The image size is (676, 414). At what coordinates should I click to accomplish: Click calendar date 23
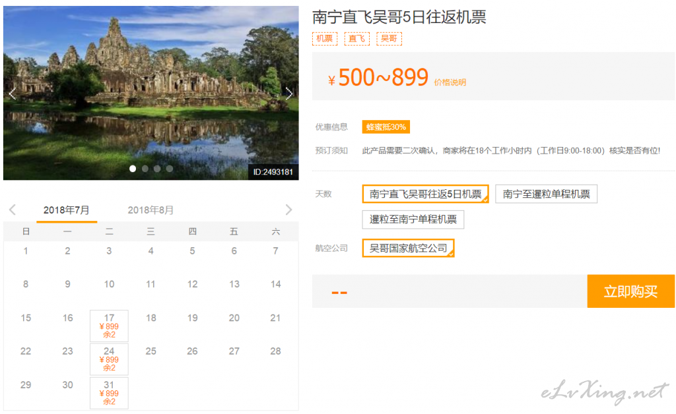click(68, 351)
